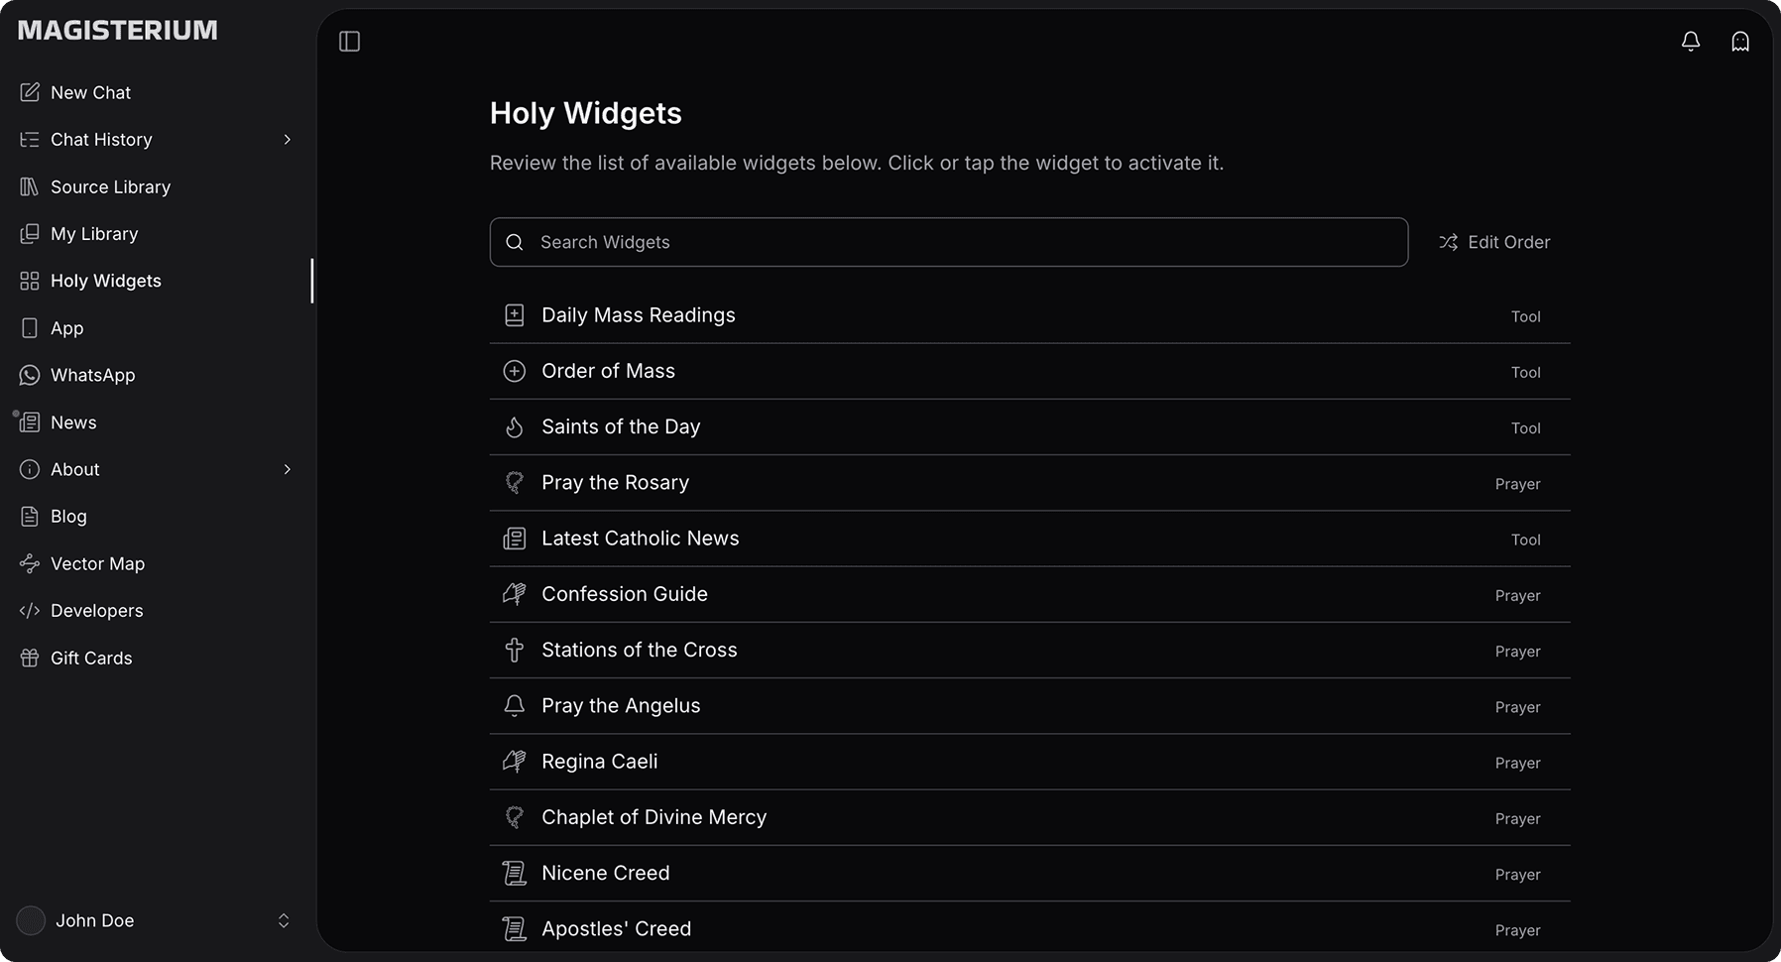Open the Blog page
Viewport: 1781px width, 962px height.
coord(68,517)
